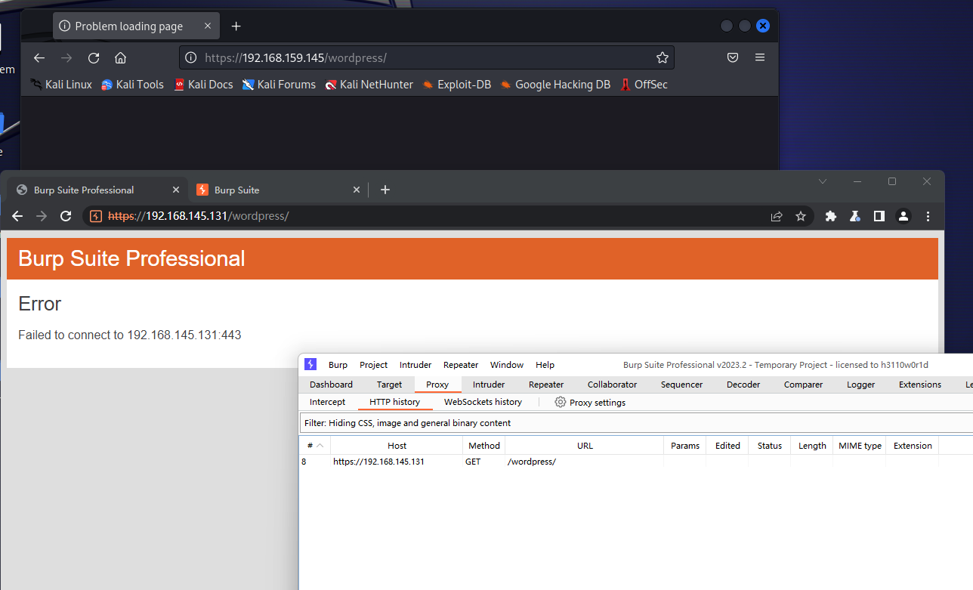Click site info icon in Firefox address bar
The width and height of the screenshot is (973, 590).
pyautogui.click(x=191, y=57)
